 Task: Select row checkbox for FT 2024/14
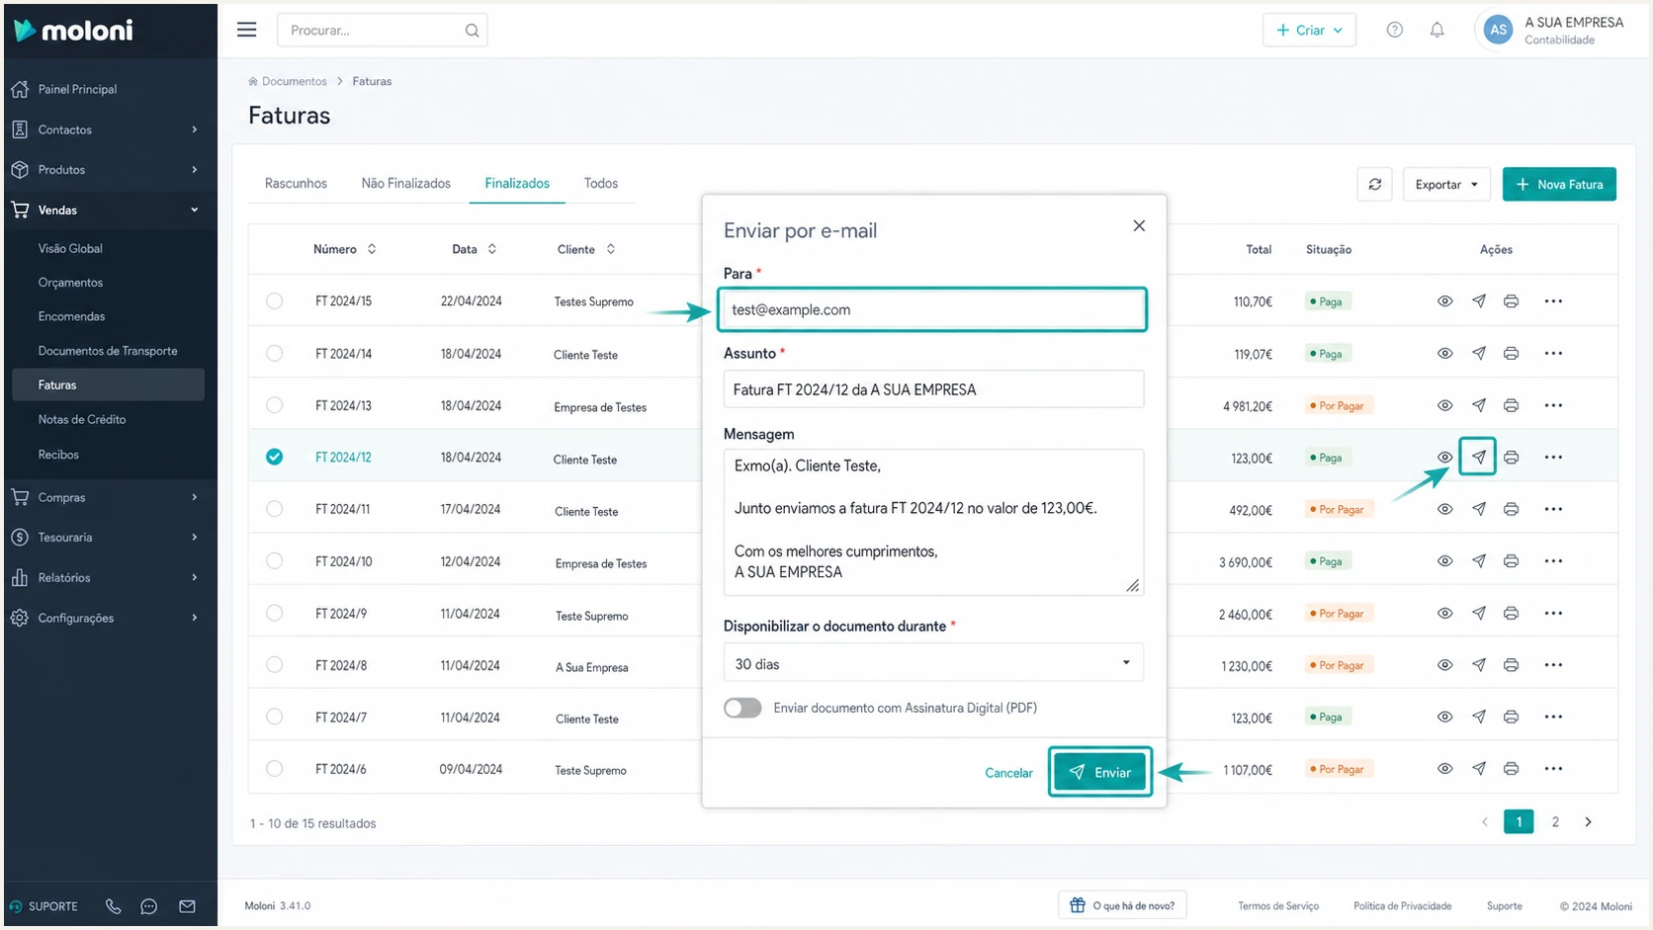click(x=274, y=353)
